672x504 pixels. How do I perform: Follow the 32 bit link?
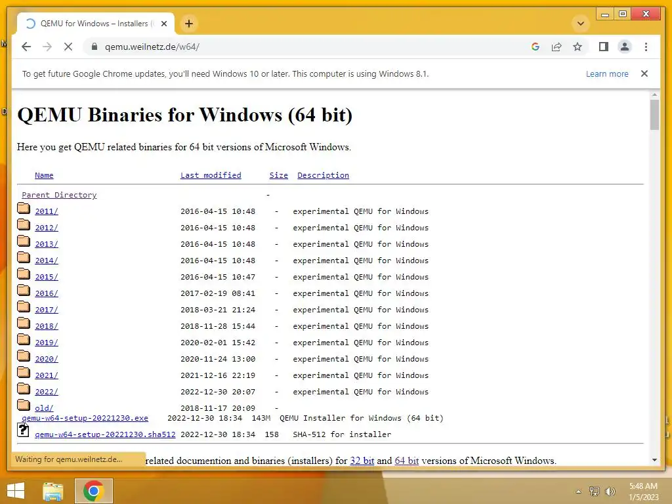click(x=362, y=461)
